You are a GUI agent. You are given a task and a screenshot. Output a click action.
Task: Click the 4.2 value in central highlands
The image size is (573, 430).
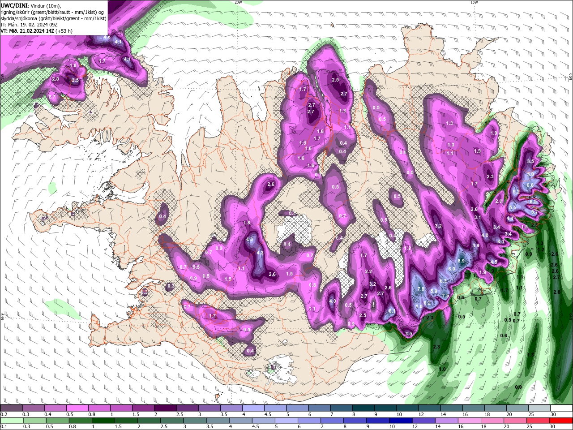click(x=260, y=253)
